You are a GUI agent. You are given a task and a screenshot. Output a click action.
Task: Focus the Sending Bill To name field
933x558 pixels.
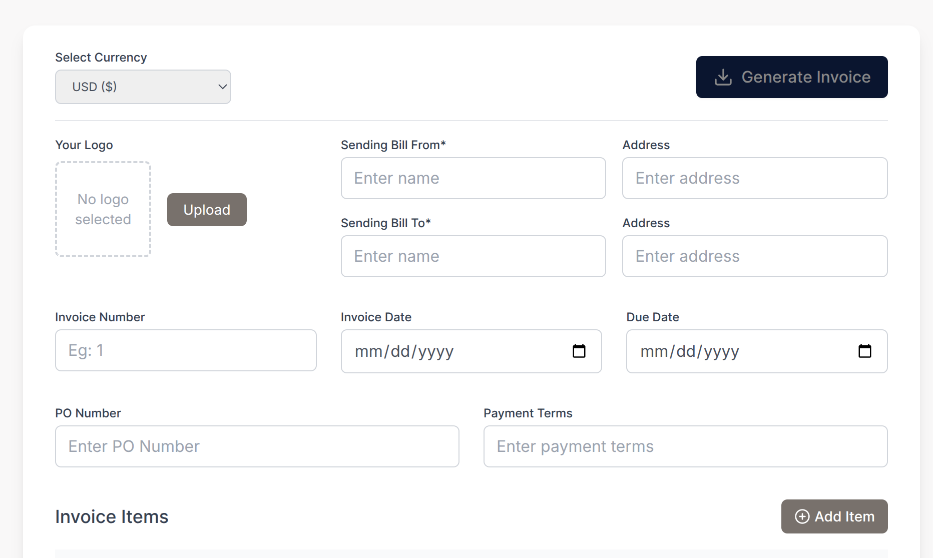(x=473, y=256)
